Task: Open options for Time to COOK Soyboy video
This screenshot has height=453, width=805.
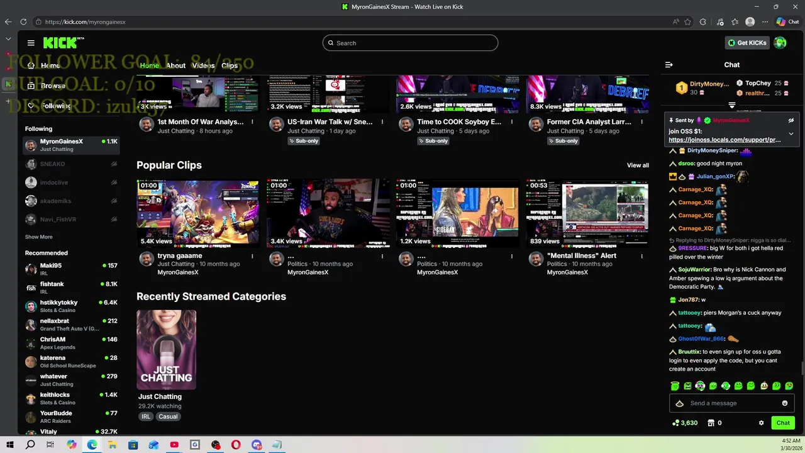Action: pos(512,122)
